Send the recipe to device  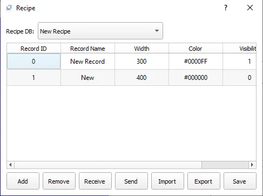(x=131, y=181)
